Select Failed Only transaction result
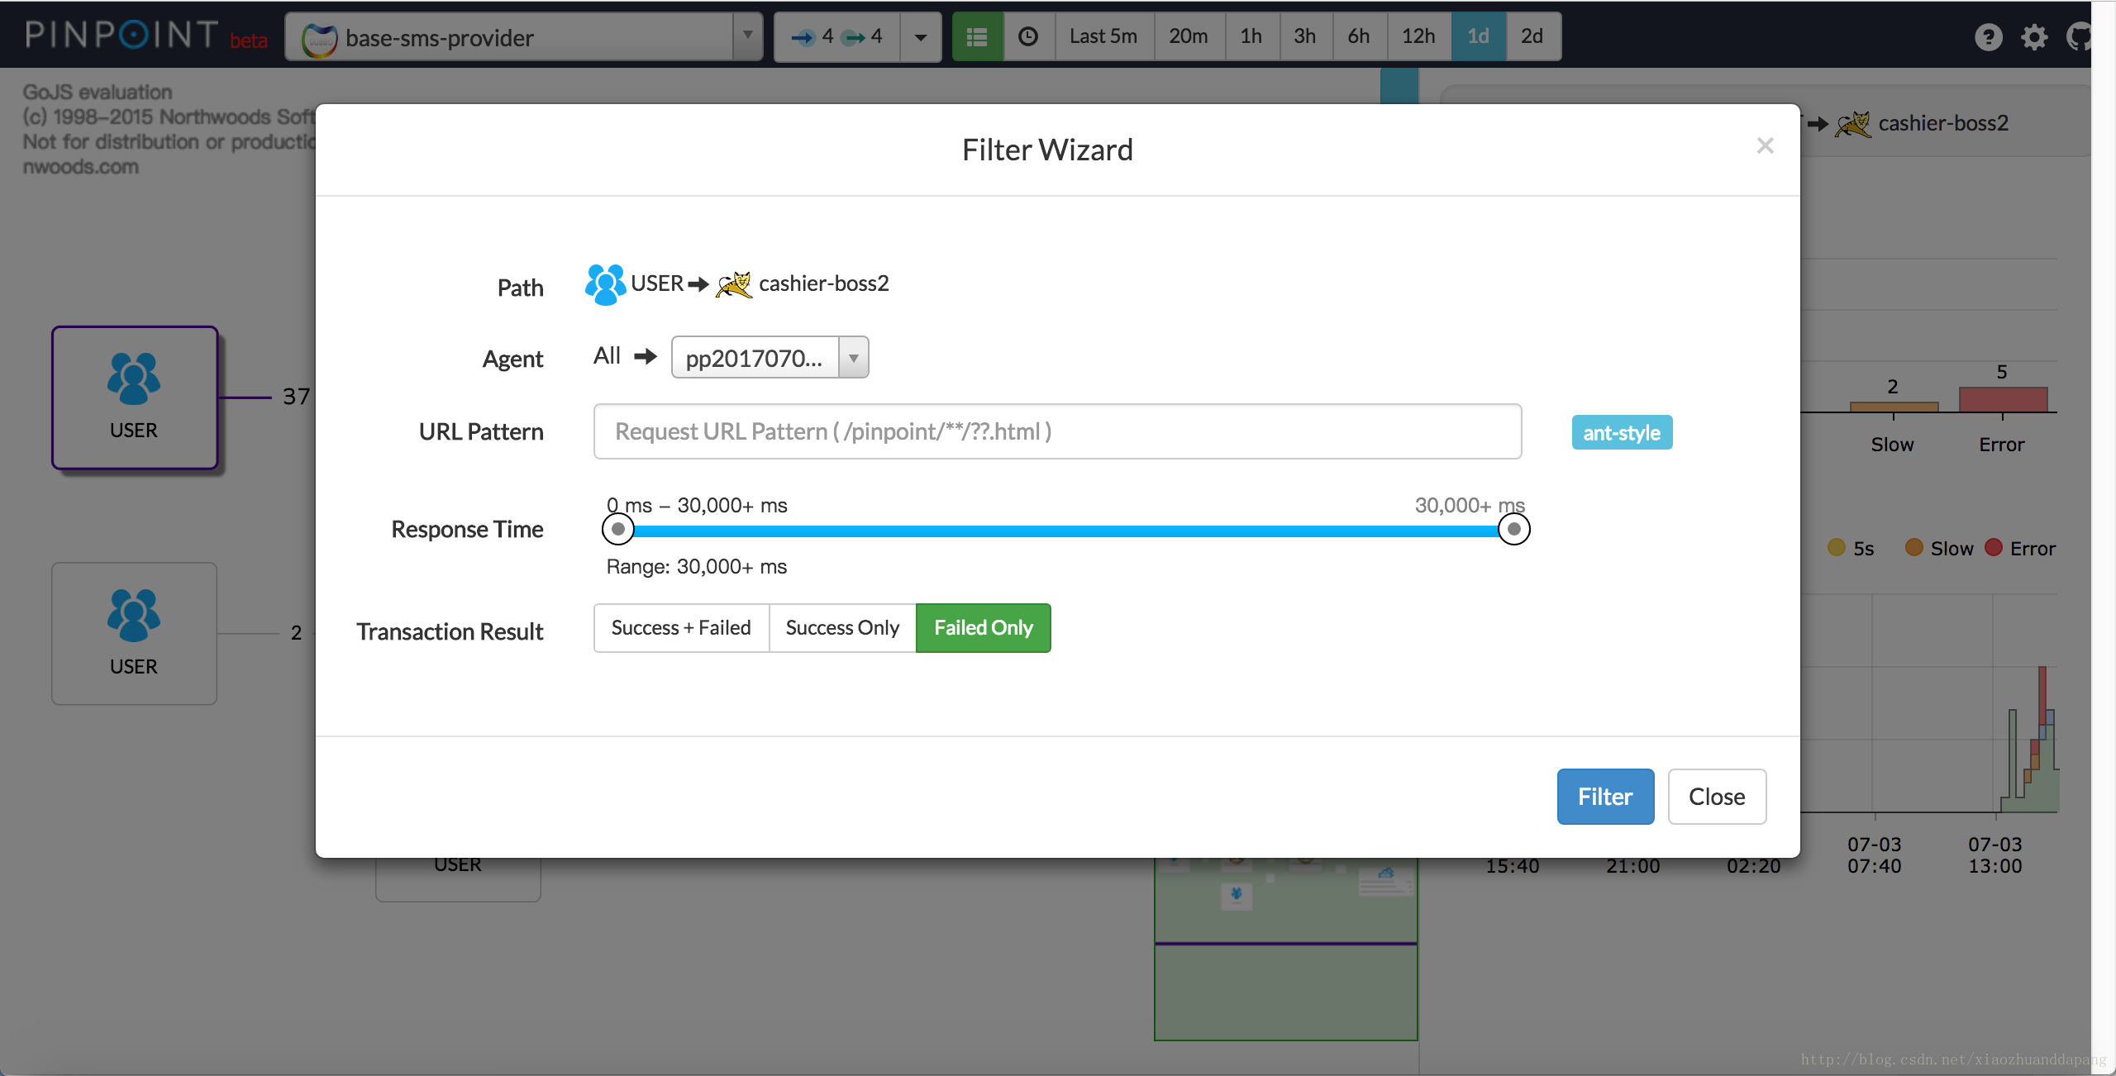Screen dimensions: 2116x1076 click(x=983, y=627)
